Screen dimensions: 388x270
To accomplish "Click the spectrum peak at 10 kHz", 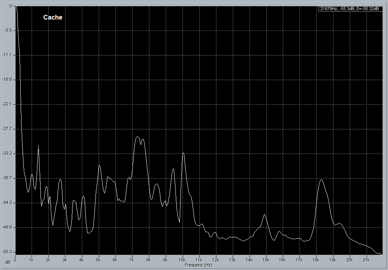I will [183, 154].
